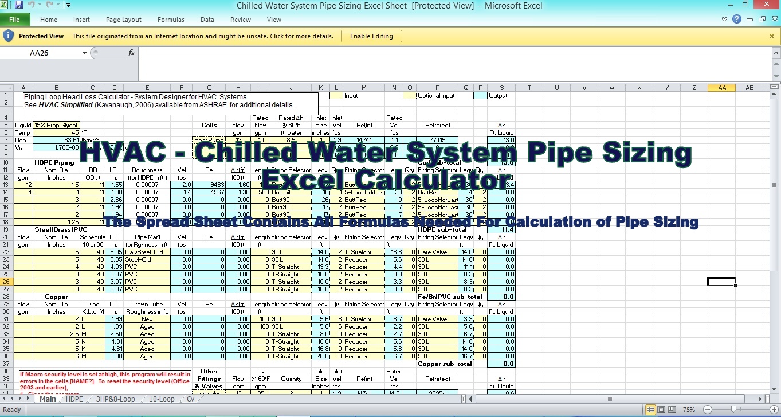
Task: Click the Enable Editing button
Action: click(x=371, y=36)
